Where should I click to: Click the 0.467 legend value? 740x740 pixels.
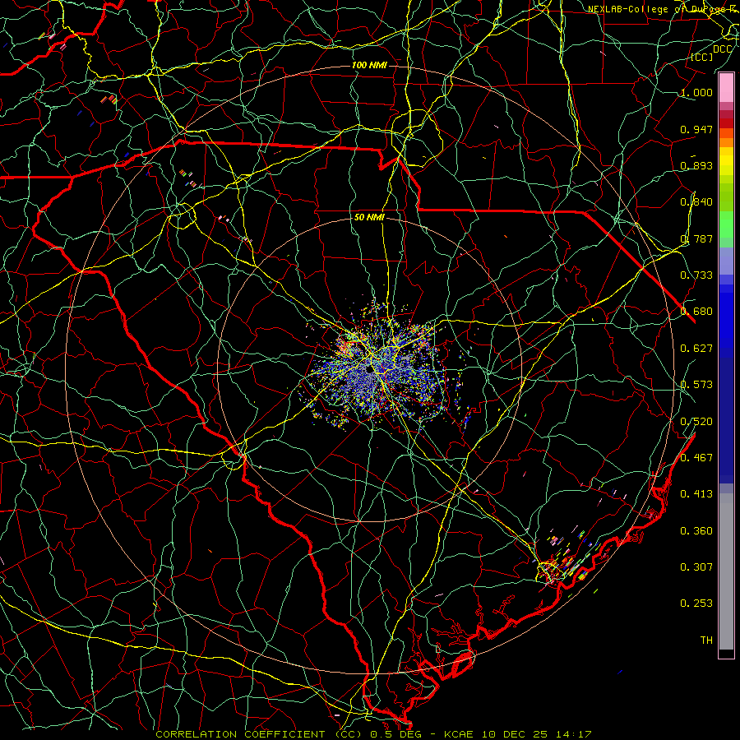click(696, 458)
